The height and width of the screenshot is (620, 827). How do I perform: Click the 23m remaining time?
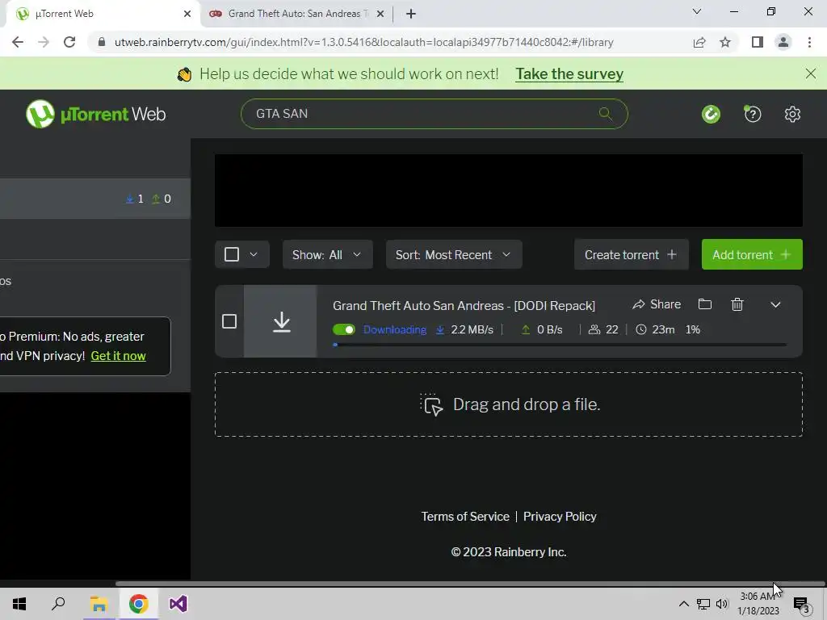coord(655,329)
